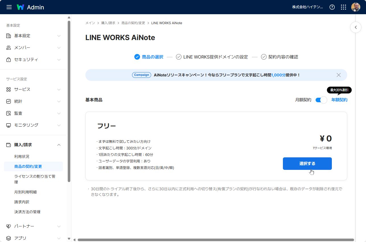This screenshot has height=242, width=366.
Task: Go to 購入/請求 breadcrumb link
Action: 108,23
